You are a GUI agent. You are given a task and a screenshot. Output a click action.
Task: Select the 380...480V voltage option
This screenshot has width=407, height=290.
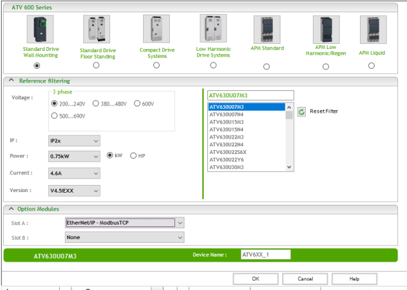96,103
